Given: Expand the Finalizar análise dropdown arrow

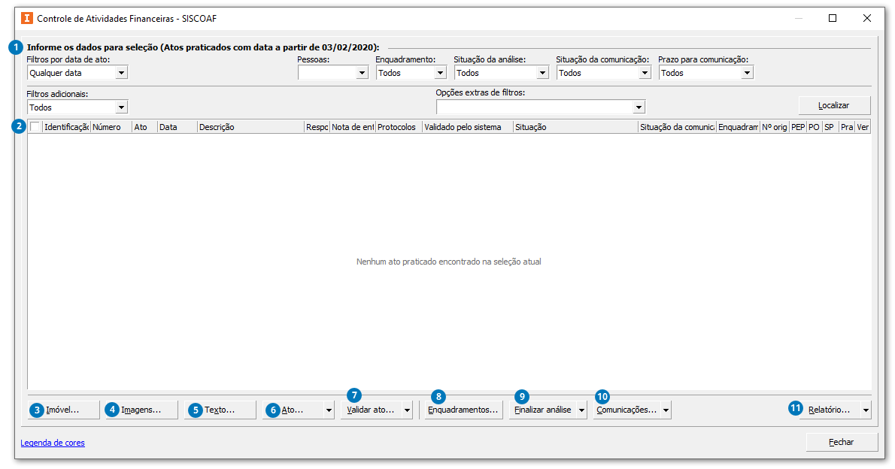Looking at the screenshot, I should (581, 410).
